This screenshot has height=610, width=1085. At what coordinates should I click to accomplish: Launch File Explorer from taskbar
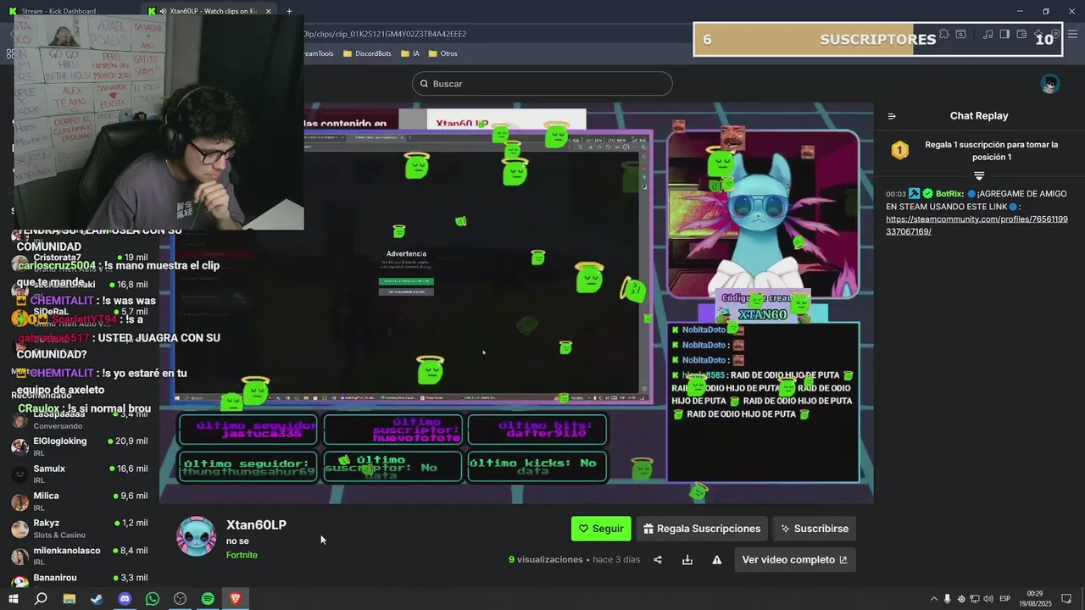pyautogui.click(x=70, y=599)
